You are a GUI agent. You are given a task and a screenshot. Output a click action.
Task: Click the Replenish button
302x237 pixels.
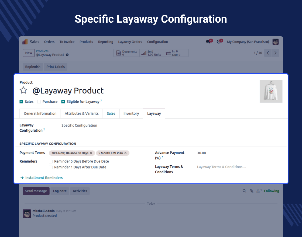(x=33, y=67)
